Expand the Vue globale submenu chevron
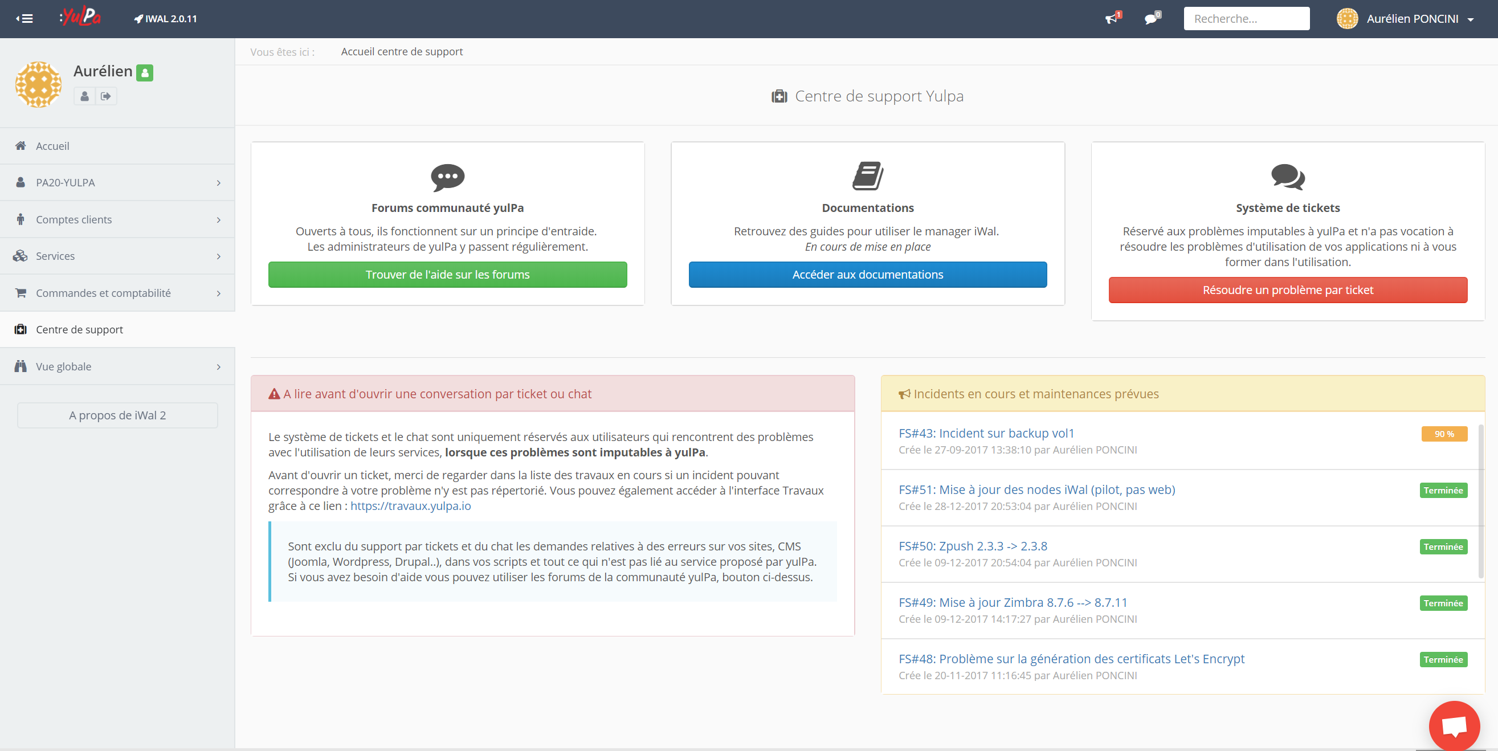1498x751 pixels. click(219, 366)
